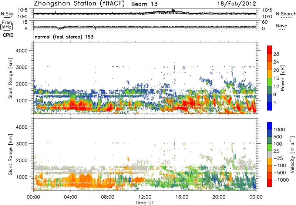
Task: Click the 'N.Sky' legend label
Action: pos(7,14)
